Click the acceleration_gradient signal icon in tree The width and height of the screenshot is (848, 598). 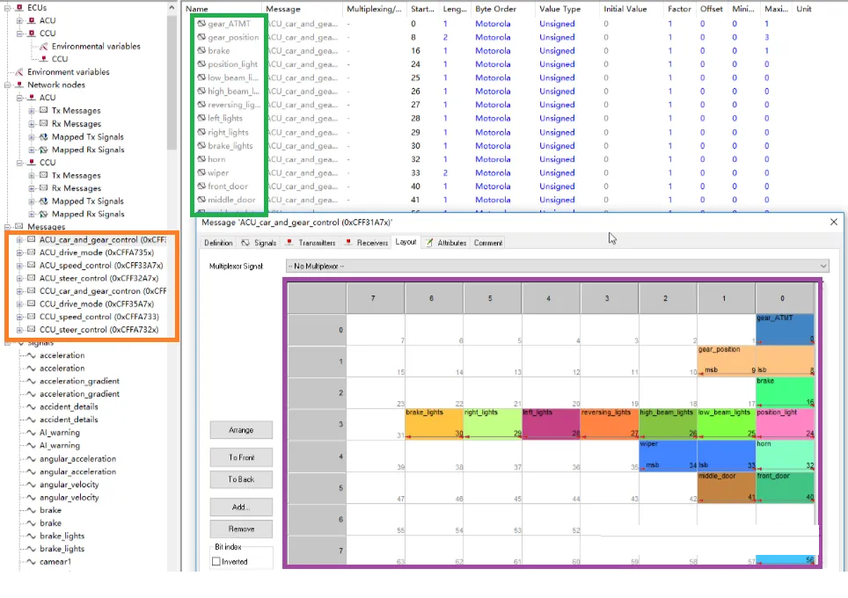coord(32,382)
